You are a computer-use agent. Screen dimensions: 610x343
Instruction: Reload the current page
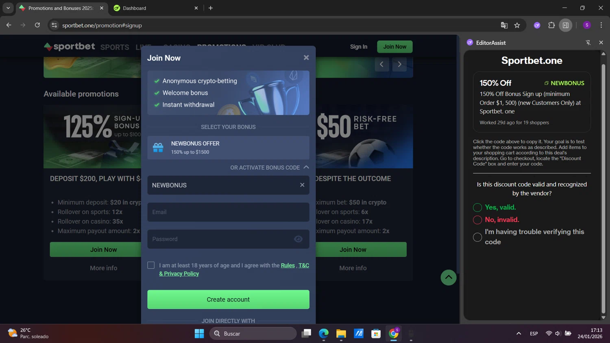[37, 25]
